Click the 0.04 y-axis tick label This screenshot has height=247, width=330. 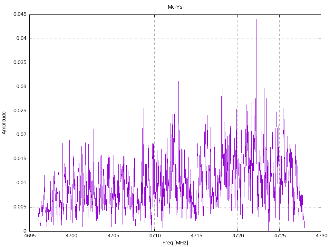[x=21, y=39]
